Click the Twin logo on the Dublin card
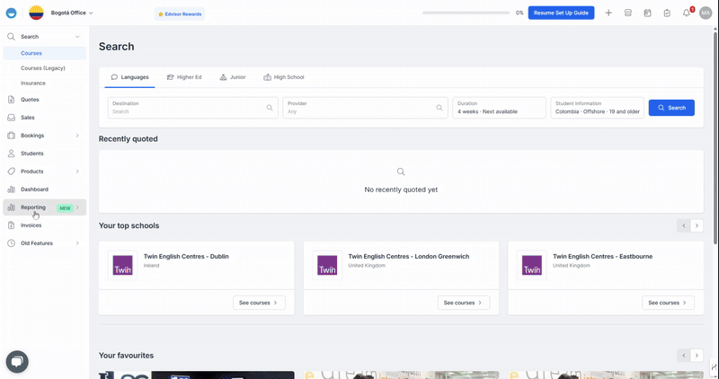Screen dimensions: 719x379 pos(122,265)
